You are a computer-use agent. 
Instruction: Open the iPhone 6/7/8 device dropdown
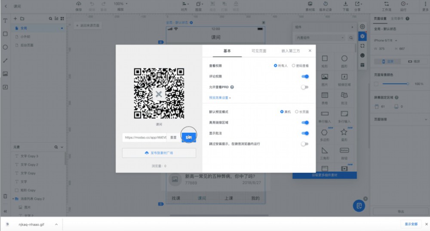[386, 40]
